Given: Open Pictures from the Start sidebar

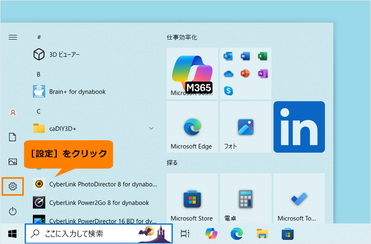Looking at the screenshot, I should [x=13, y=162].
